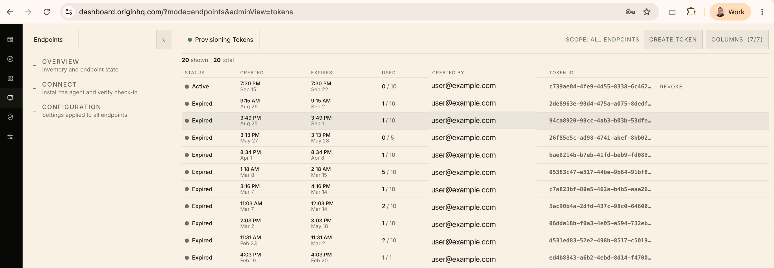774x268 pixels.
Task: Click the address bar URL
Action: 186,12
